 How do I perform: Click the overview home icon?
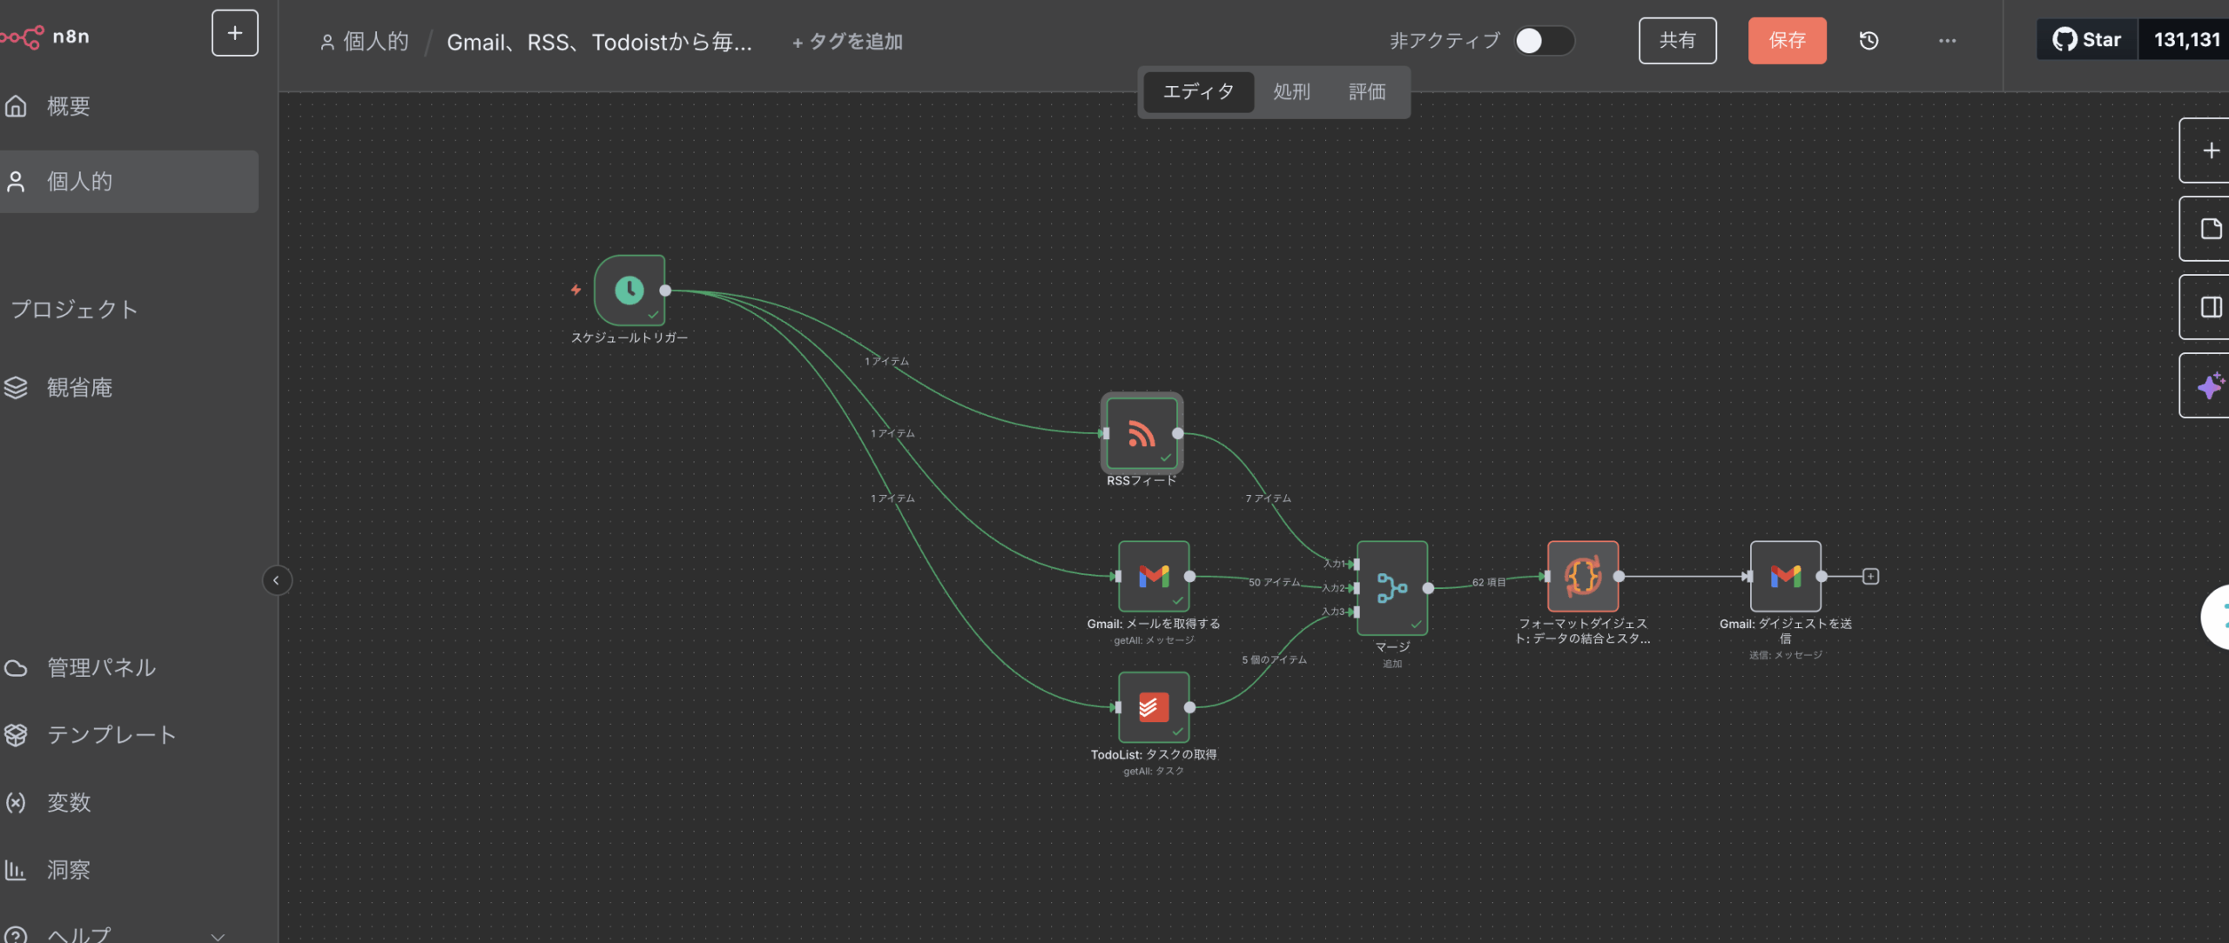16,106
